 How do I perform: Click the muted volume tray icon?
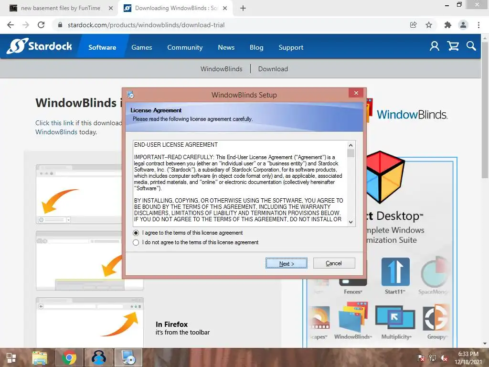pyautogui.click(x=444, y=358)
